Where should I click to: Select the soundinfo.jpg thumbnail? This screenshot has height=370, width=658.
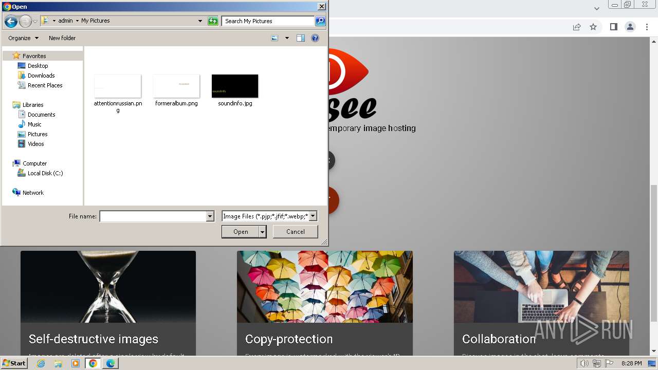[235, 86]
